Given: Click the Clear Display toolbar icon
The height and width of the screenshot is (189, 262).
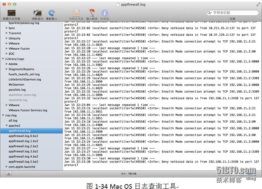Looking at the screenshot, I should click(38, 13).
